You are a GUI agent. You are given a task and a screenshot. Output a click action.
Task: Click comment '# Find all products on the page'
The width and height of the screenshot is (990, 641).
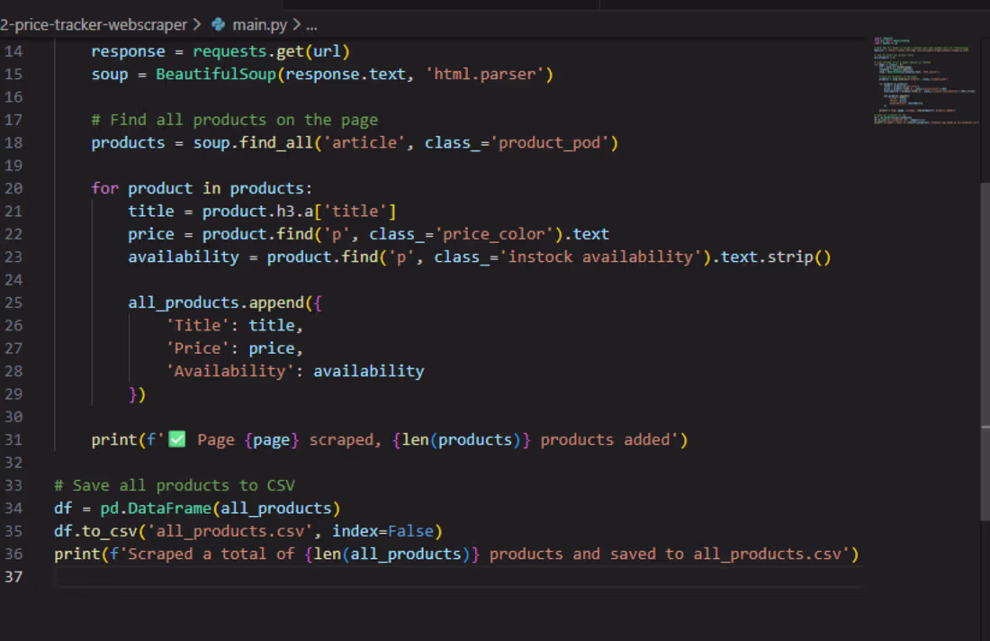(x=234, y=120)
